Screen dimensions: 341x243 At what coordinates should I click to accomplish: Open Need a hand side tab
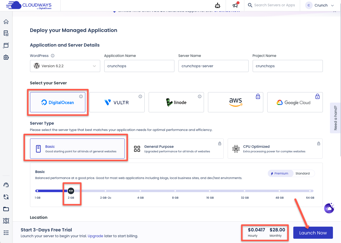[335, 118]
